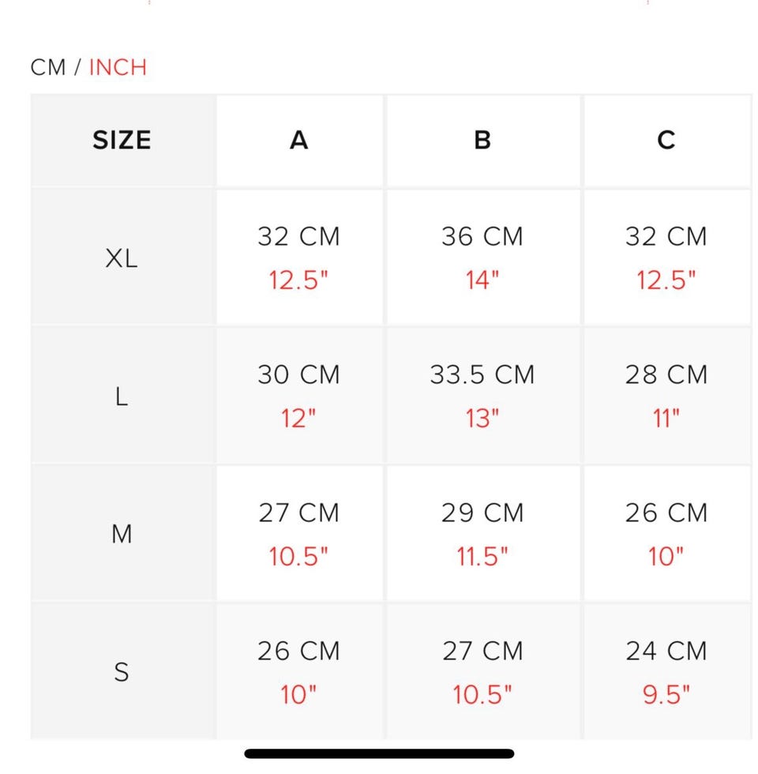Tap the L size row label
Image resolution: width=758 pixels, height=774 pixels.
pyautogui.click(x=122, y=396)
